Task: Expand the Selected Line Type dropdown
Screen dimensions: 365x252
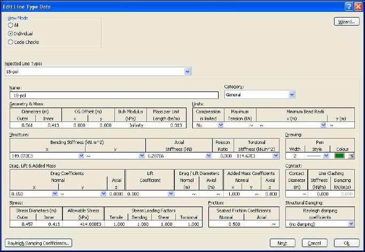Action: pos(187,71)
